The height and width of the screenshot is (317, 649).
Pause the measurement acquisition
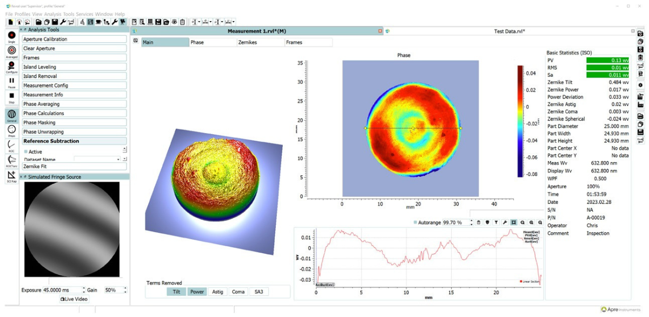11,81
